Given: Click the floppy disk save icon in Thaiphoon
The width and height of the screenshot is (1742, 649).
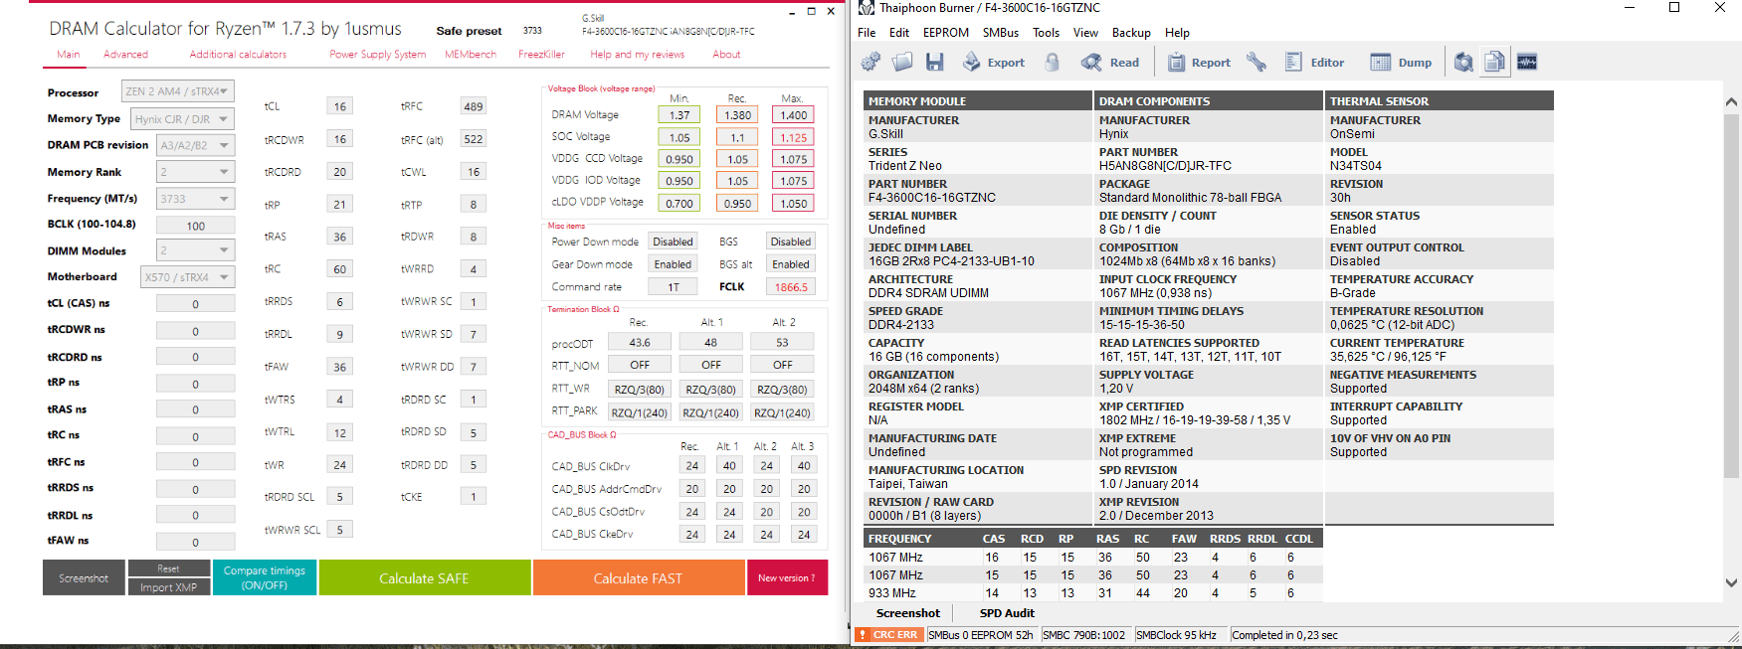Looking at the screenshot, I should 934,63.
